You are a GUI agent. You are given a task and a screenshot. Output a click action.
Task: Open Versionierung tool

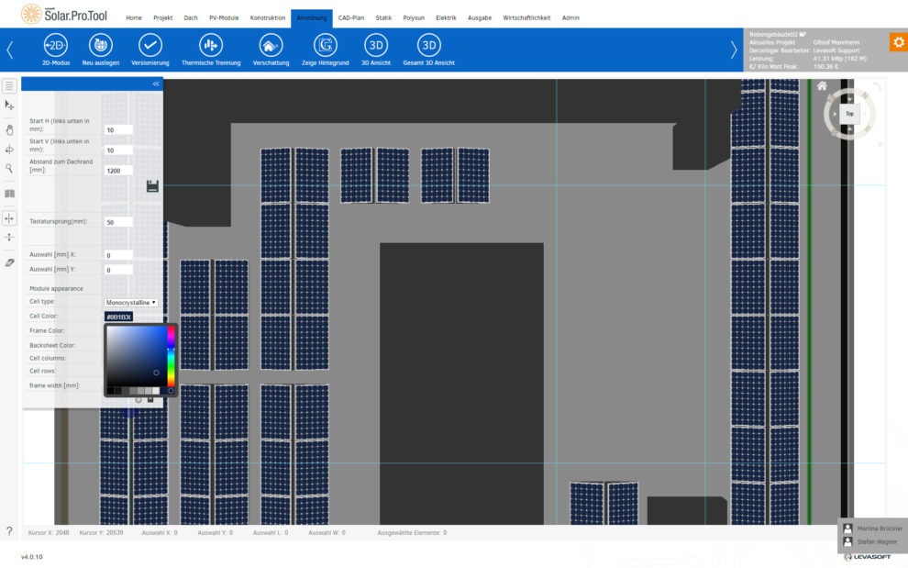click(150, 46)
